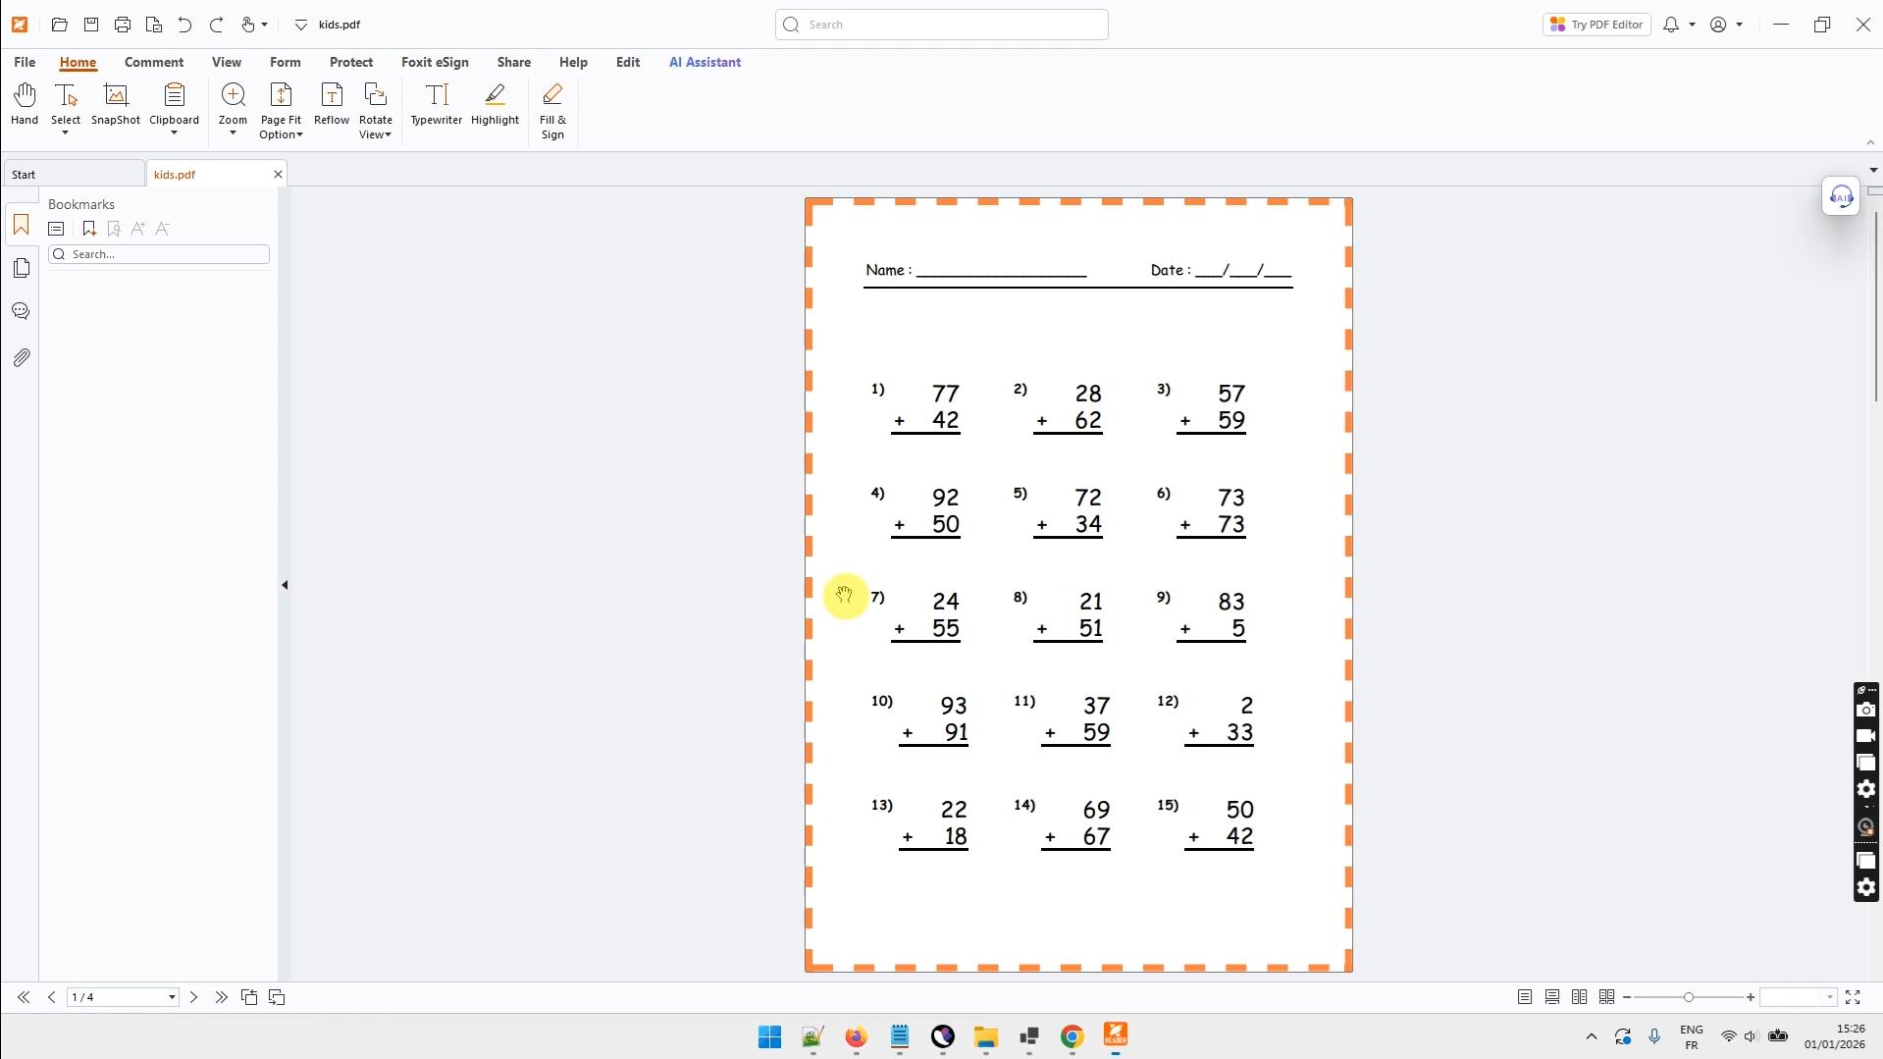Image resolution: width=1883 pixels, height=1059 pixels.
Task: Open the page number dropdown
Action: pyautogui.click(x=172, y=997)
